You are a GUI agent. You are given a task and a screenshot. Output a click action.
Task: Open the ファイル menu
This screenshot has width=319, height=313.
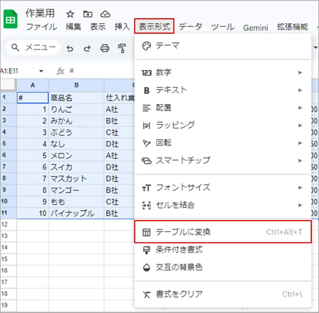click(41, 27)
